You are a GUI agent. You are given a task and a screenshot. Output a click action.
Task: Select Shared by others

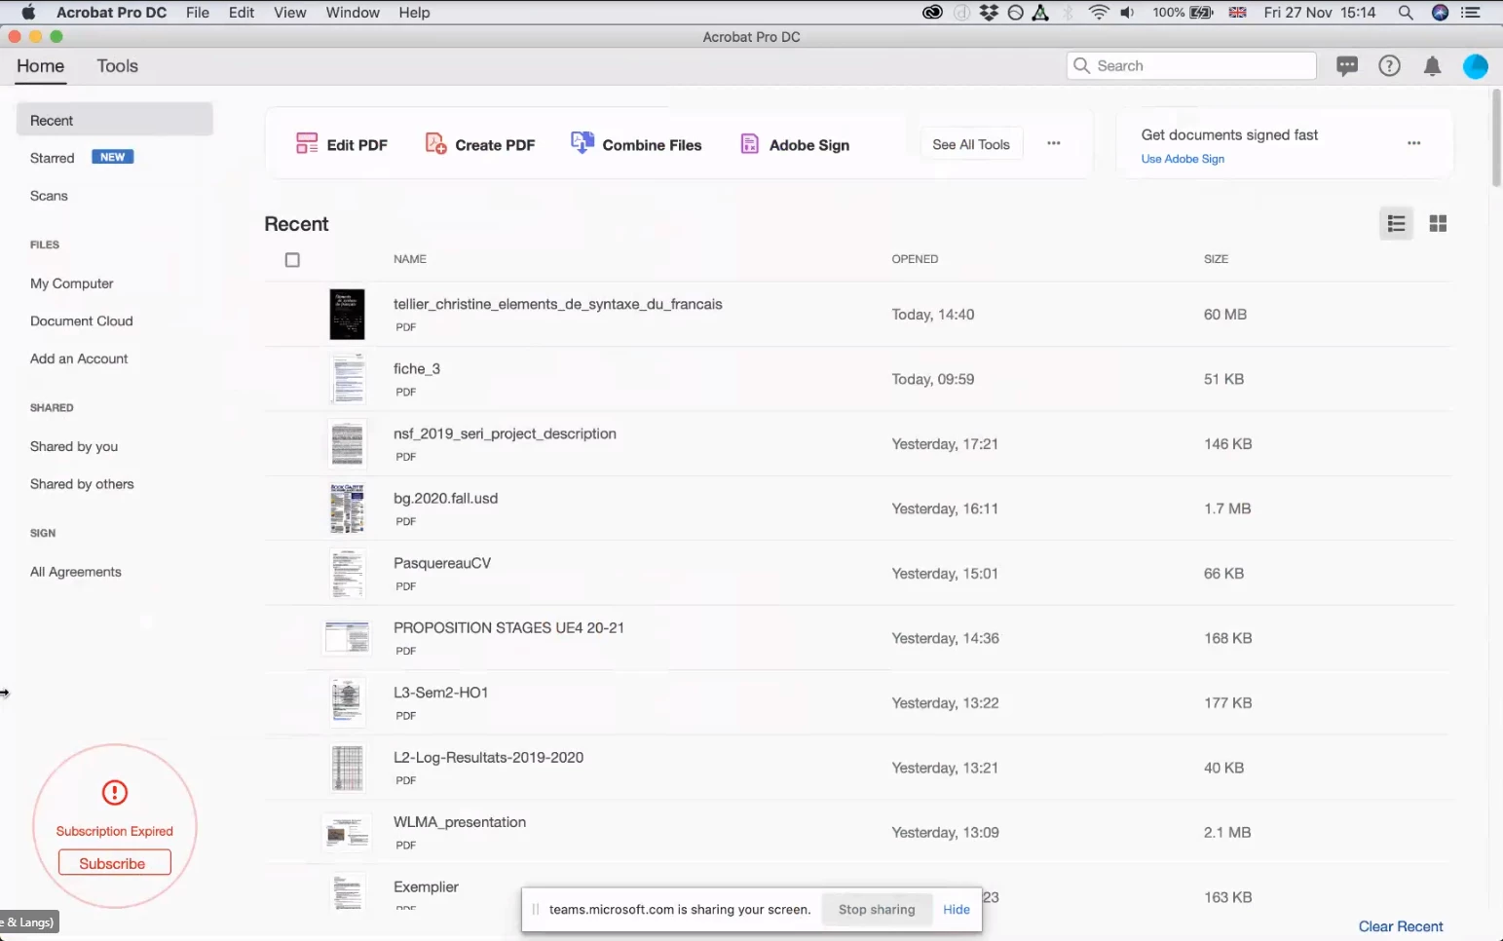pyautogui.click(x=82, y=484)
